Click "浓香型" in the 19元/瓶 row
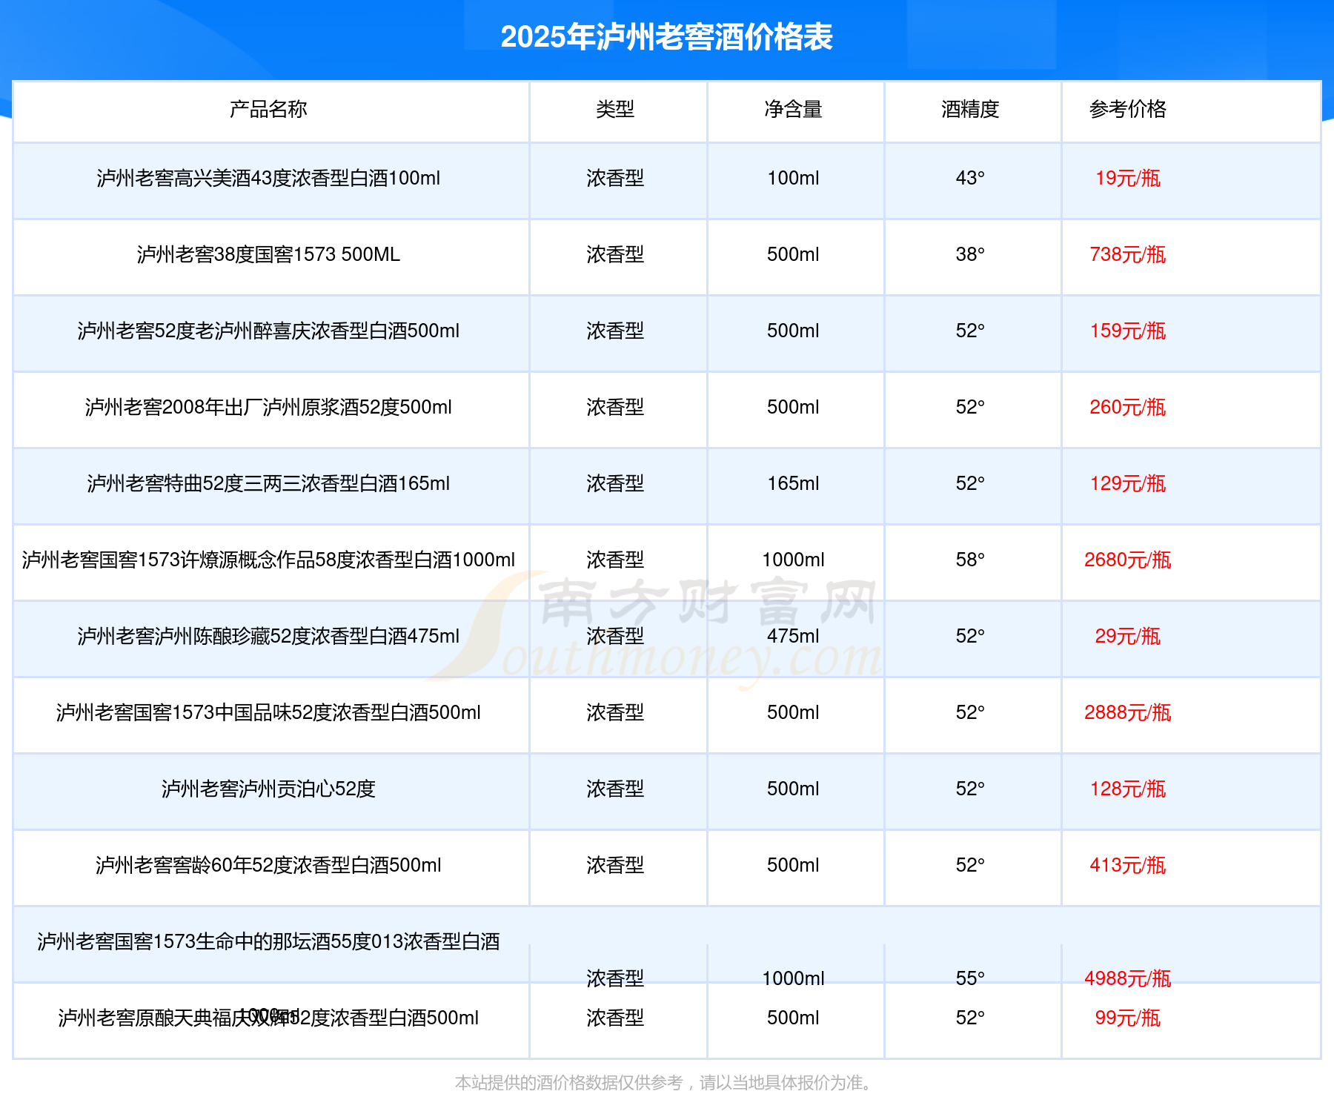This screenshot has width=1334, height=1094. tap(615, 178)
